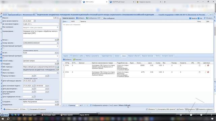Image resolution: width=216 pixels, height=121 pixels.
Task: Add a note with Добавить in Заметки проекта
Action: click(80, 18)
